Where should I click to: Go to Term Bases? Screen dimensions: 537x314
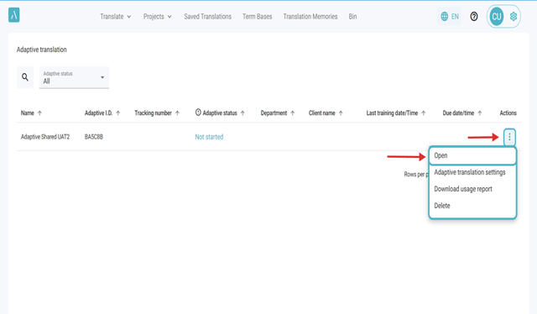pos(258,17)
